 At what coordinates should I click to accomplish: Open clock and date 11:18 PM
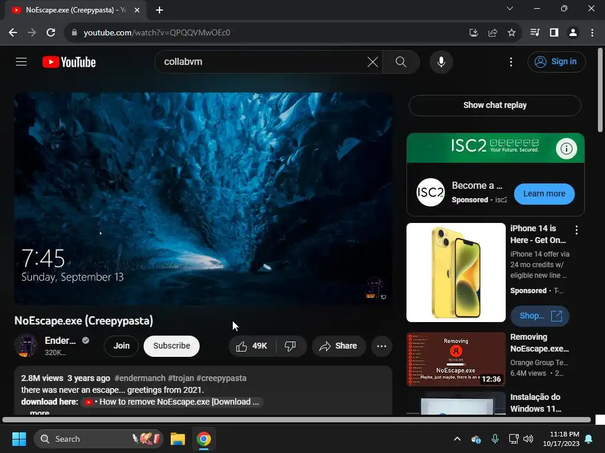coord(561,439)
